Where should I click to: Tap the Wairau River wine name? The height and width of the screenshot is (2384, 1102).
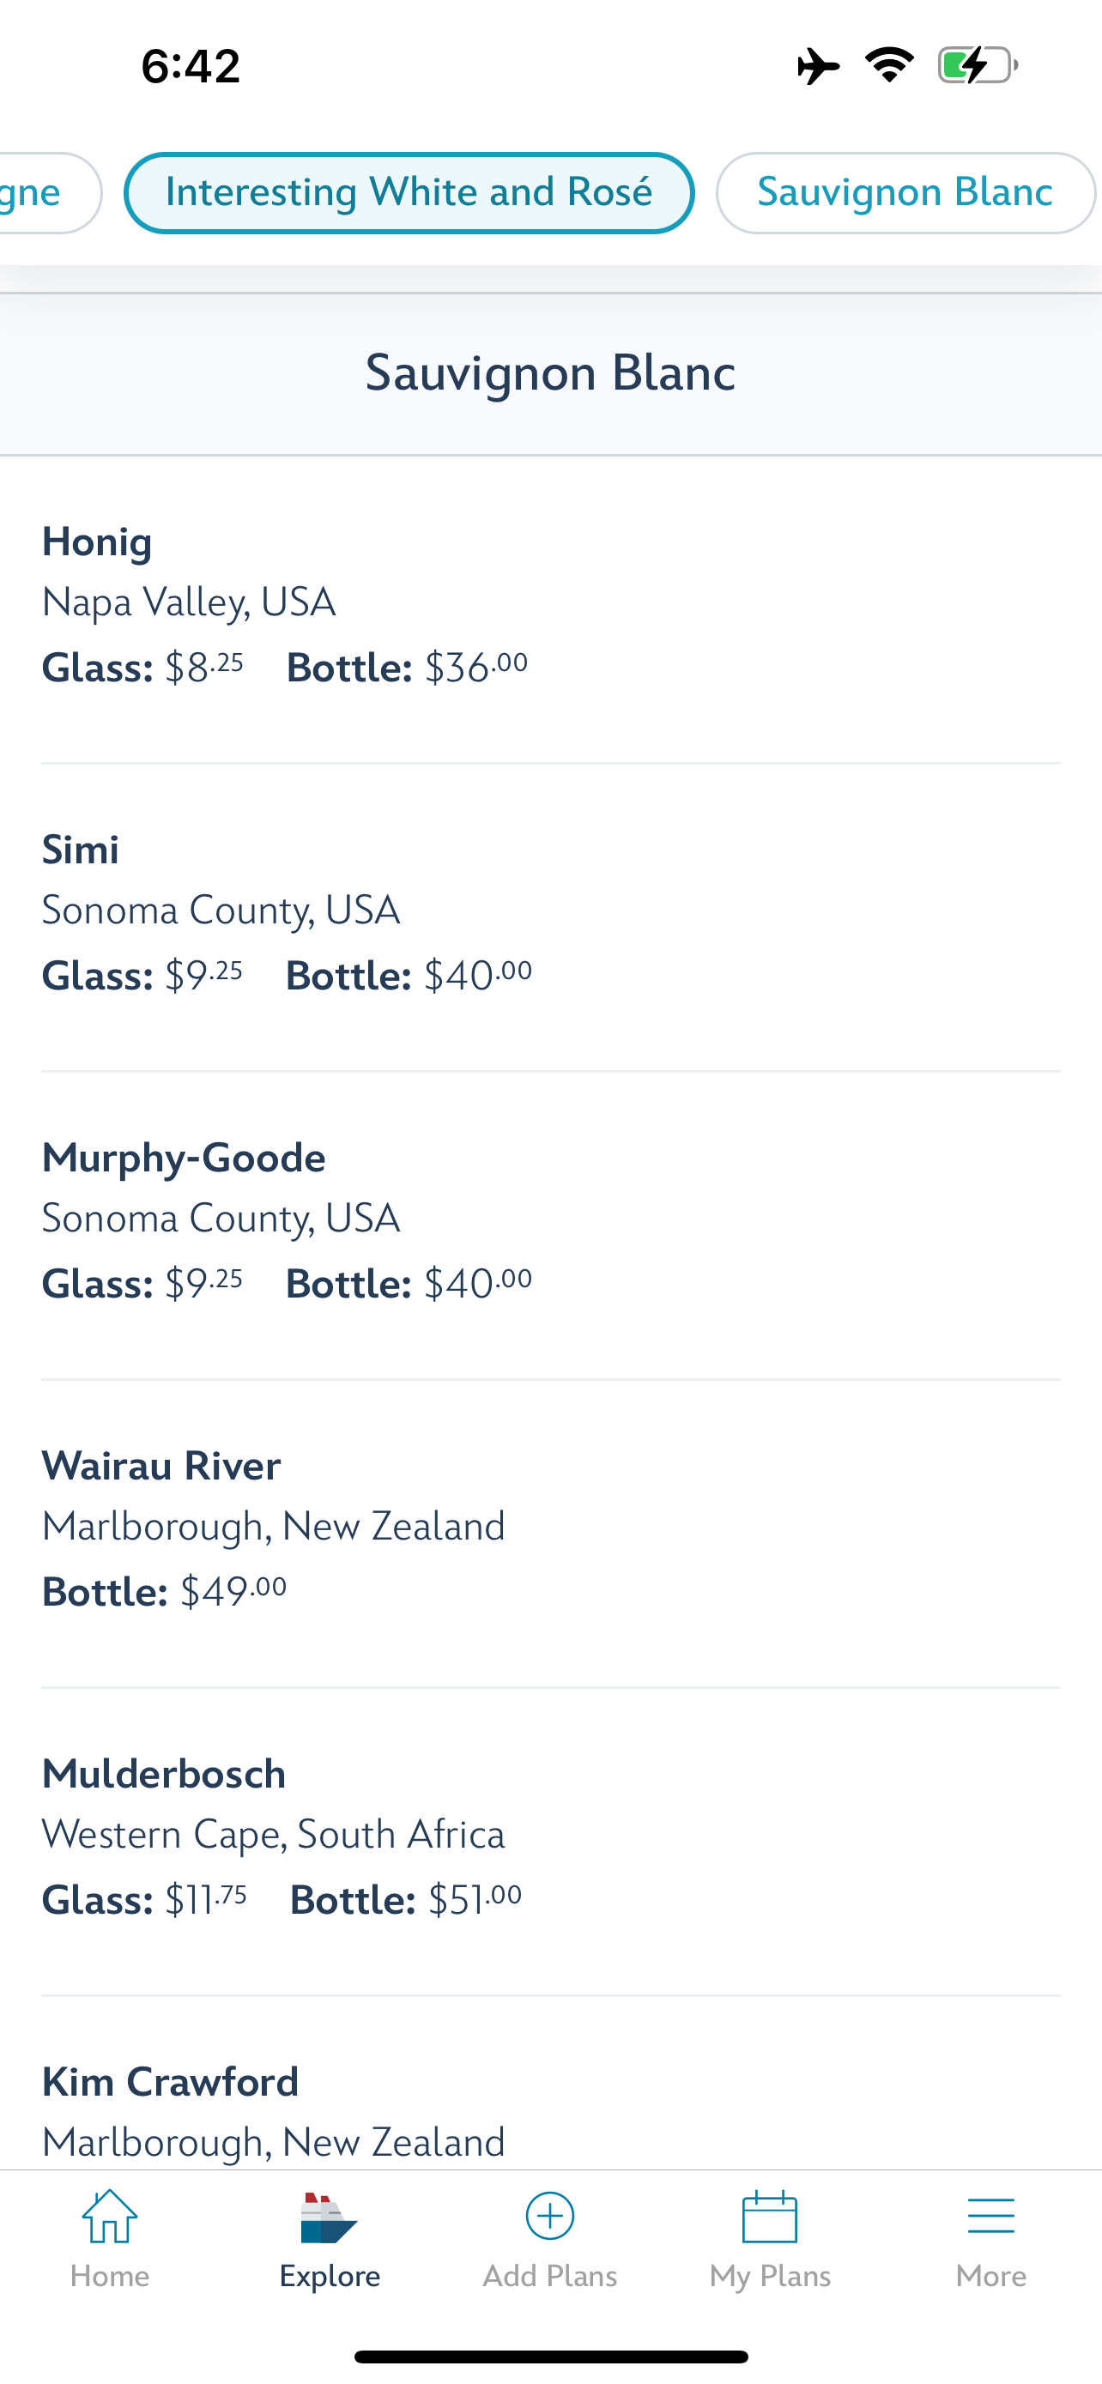click(161, 1466)
